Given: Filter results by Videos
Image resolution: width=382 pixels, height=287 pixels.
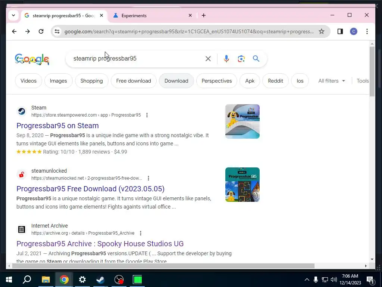Looking at the screenshot, I should [x=28, y=81].
